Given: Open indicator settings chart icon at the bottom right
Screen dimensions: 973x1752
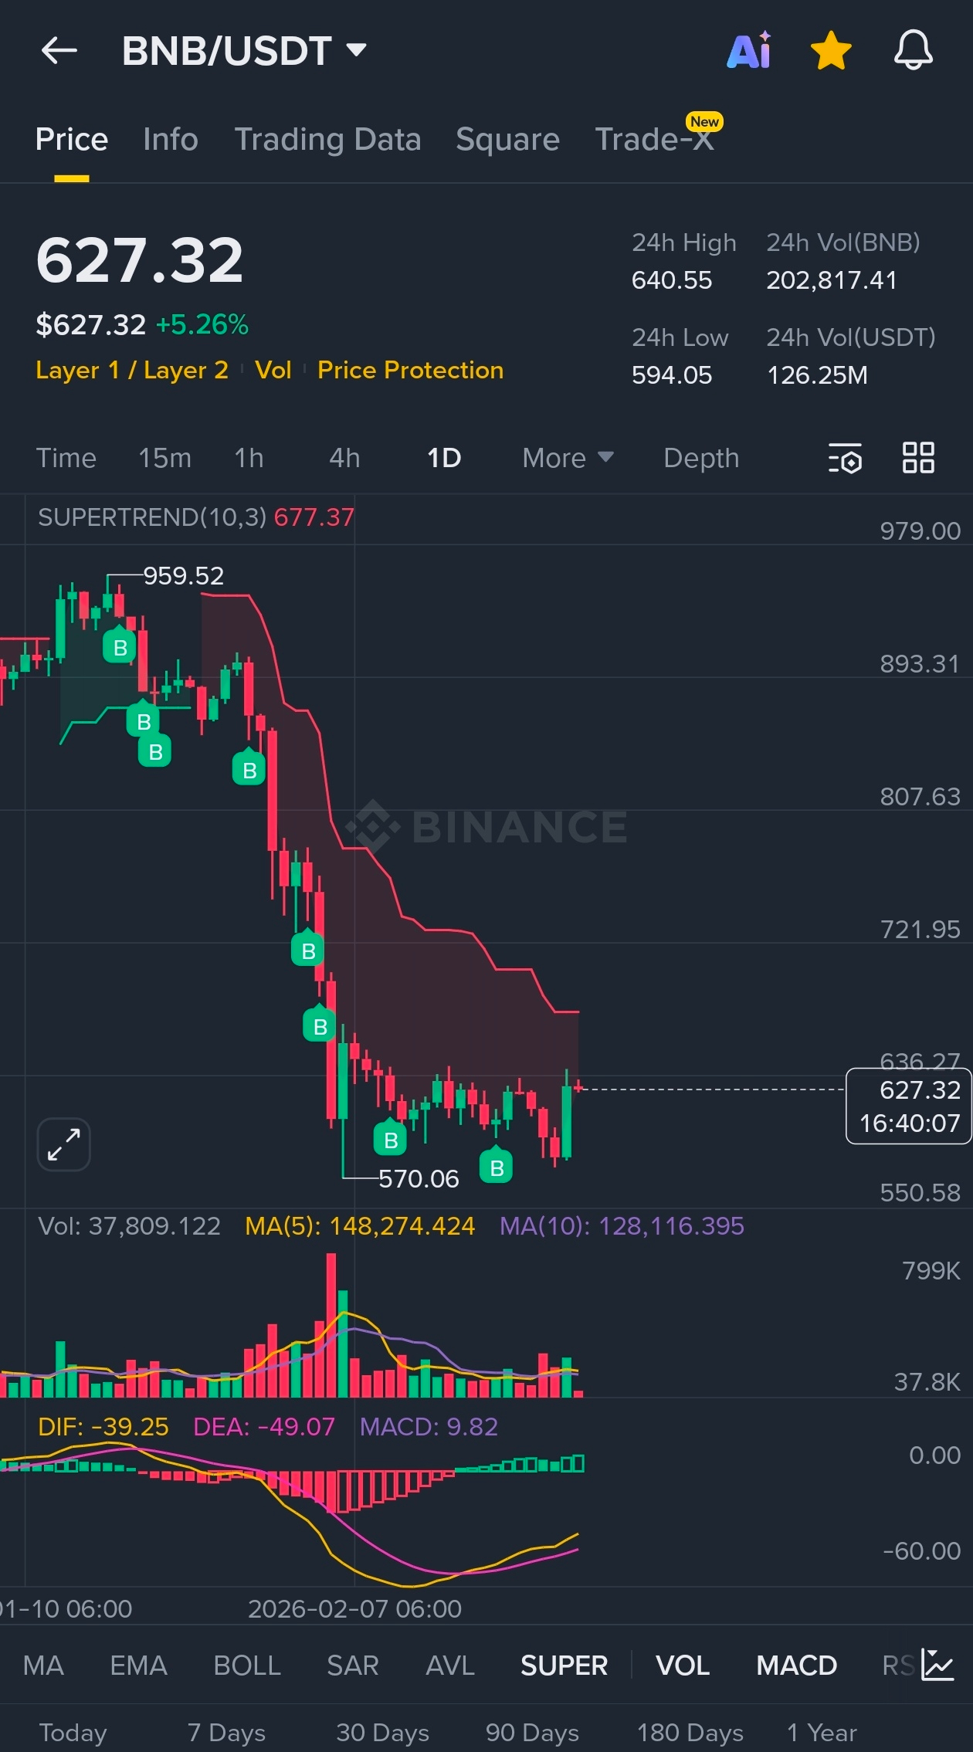Looking at the screenshot, I should [938, 1665].
